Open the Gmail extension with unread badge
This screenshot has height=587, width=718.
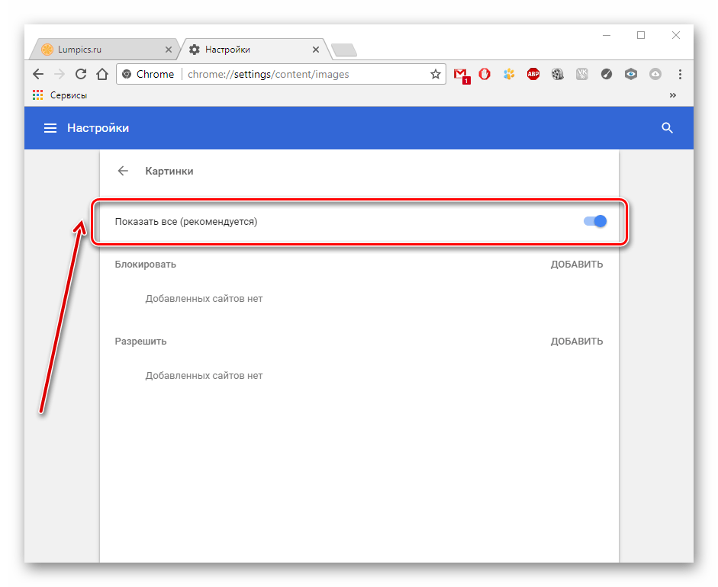460,75
